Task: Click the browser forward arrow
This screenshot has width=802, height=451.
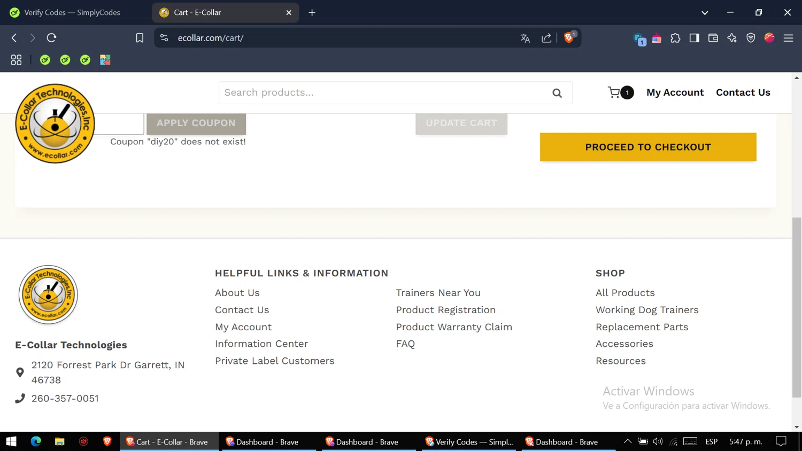Action: pos(33,38)
